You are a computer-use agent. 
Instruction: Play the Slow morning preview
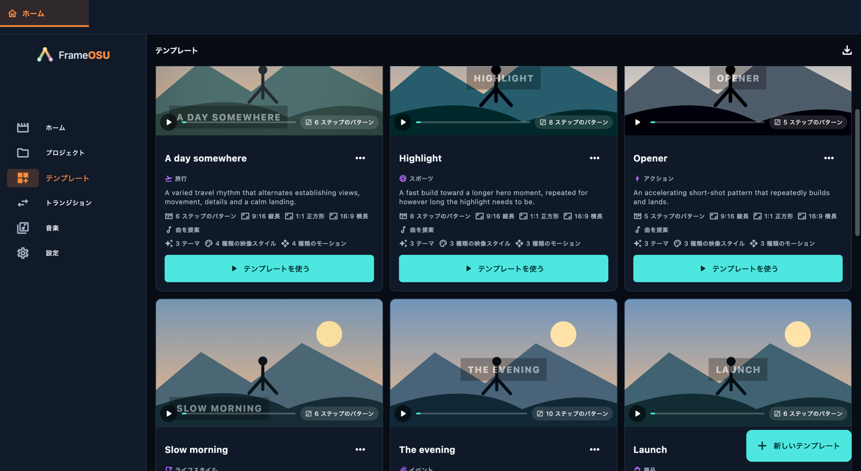[x=169, y=413]
